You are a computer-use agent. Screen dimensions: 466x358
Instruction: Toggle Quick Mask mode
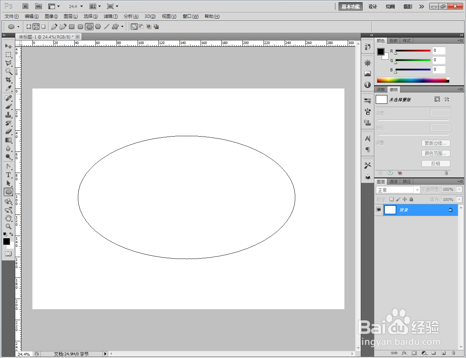[8, 253]
